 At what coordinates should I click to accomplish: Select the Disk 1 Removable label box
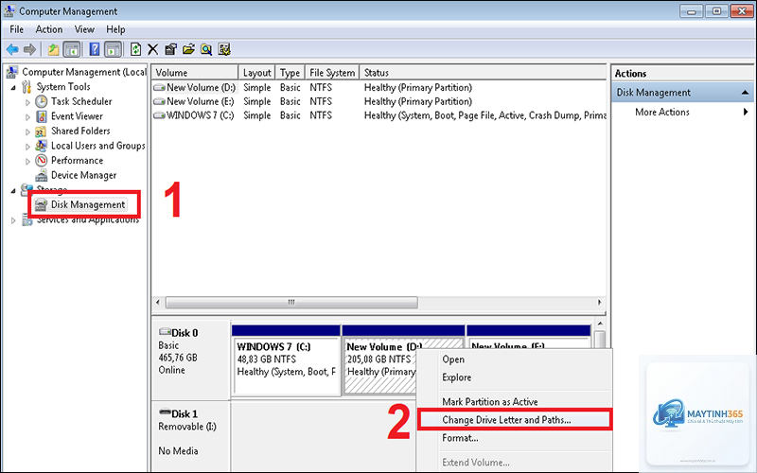[191, 436]
